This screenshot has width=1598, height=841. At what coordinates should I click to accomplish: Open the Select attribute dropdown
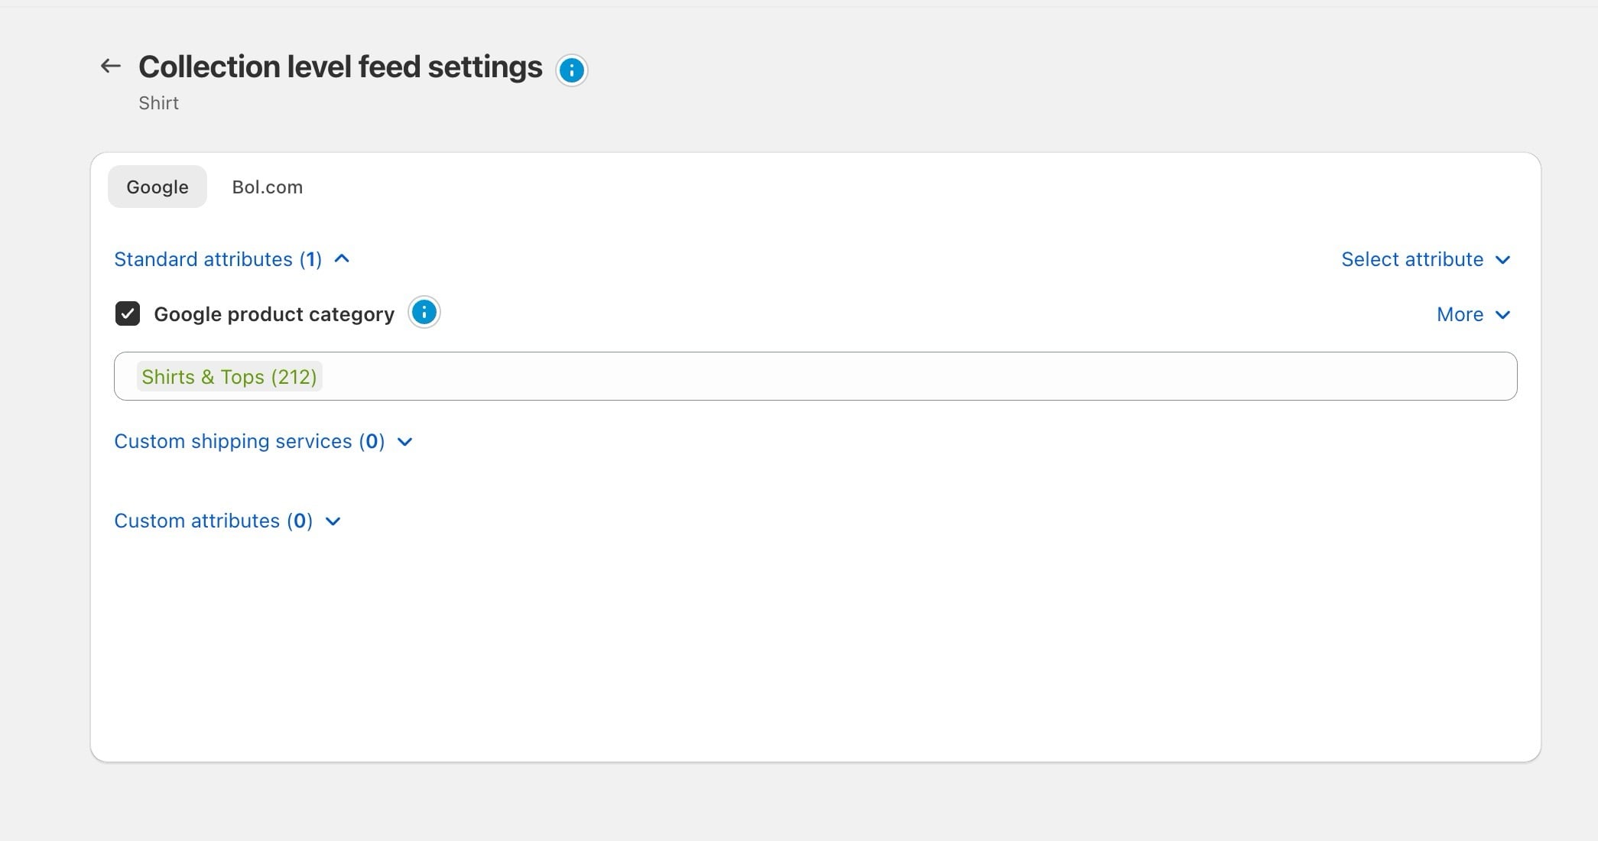point(1426,259)
